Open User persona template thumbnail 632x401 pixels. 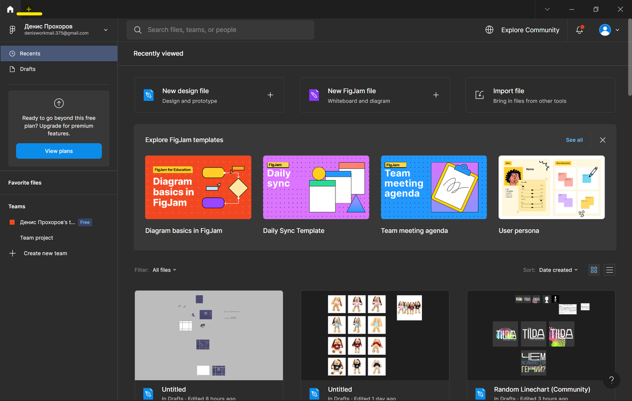551,187
